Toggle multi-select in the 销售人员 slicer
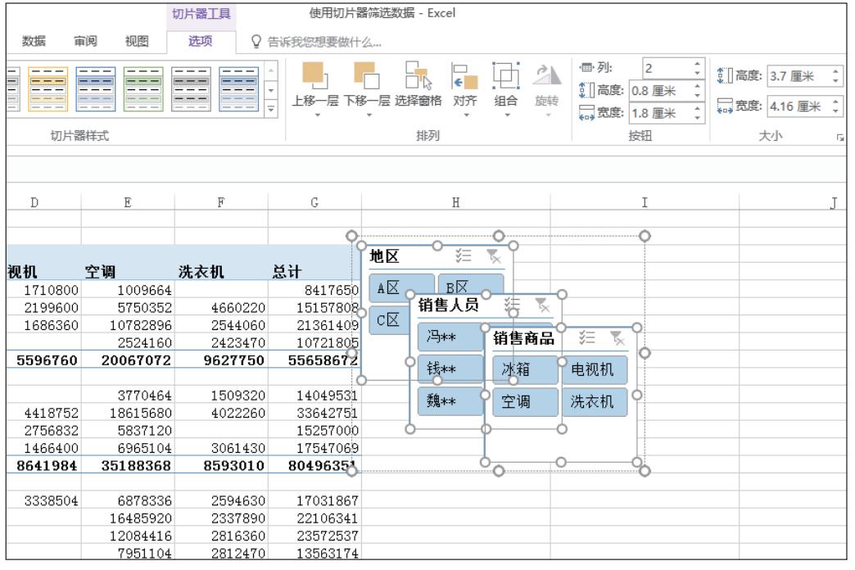The height and width of the screenshot is (570, 855). 512,305
